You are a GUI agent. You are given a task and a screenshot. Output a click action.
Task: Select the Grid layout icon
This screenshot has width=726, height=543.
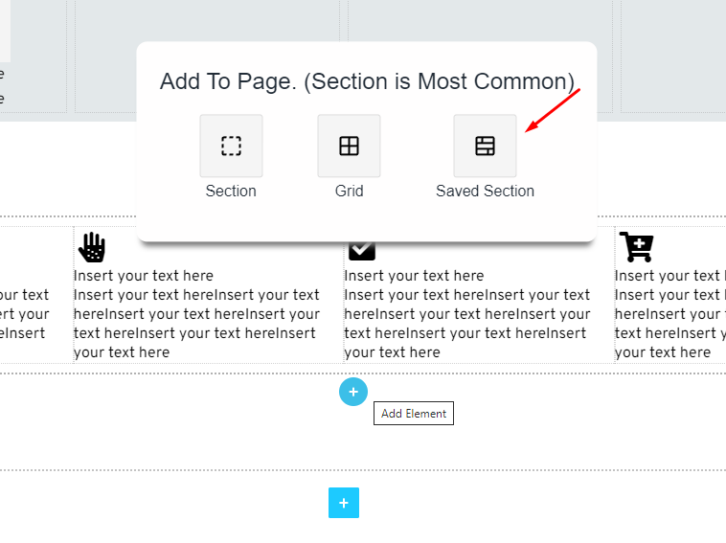pos(349,147)
